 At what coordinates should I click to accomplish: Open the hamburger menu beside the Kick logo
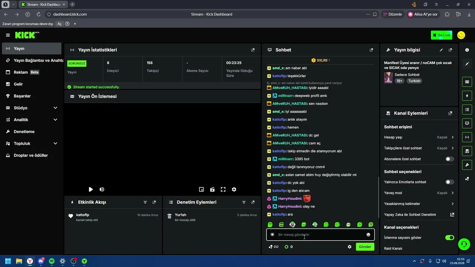pyautogui.click(x=8, y=35)
